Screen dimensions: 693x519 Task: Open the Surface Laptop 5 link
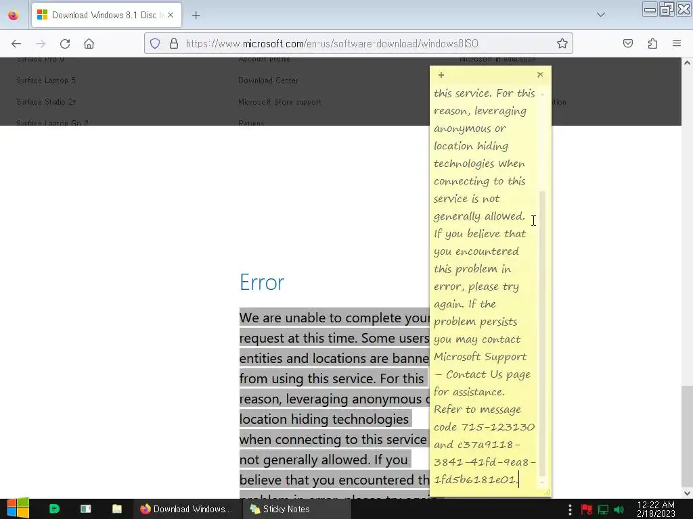(46, 80)
